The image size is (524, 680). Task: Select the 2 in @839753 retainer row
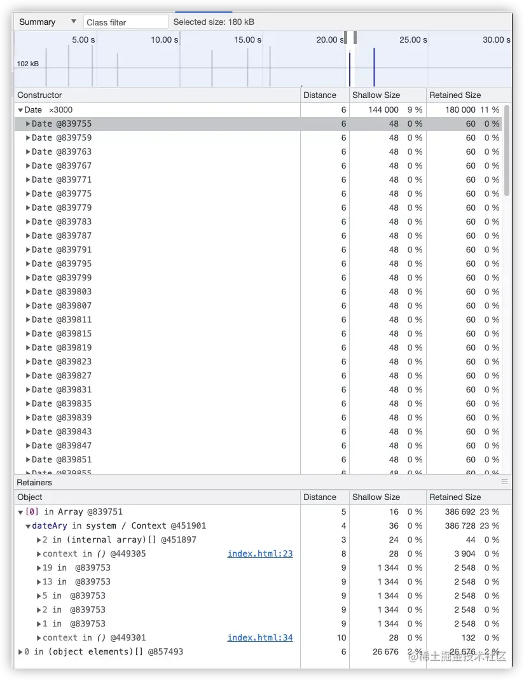[x=263, y=610]
